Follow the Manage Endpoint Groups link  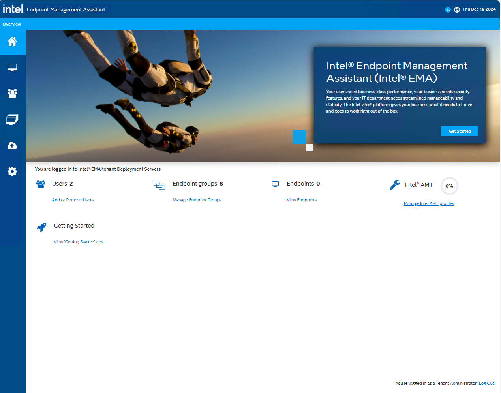coord(197,200)
